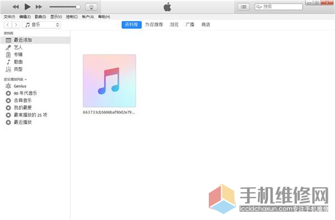Click the gear icon beside 90 年代音乐

tap(8, 94)
